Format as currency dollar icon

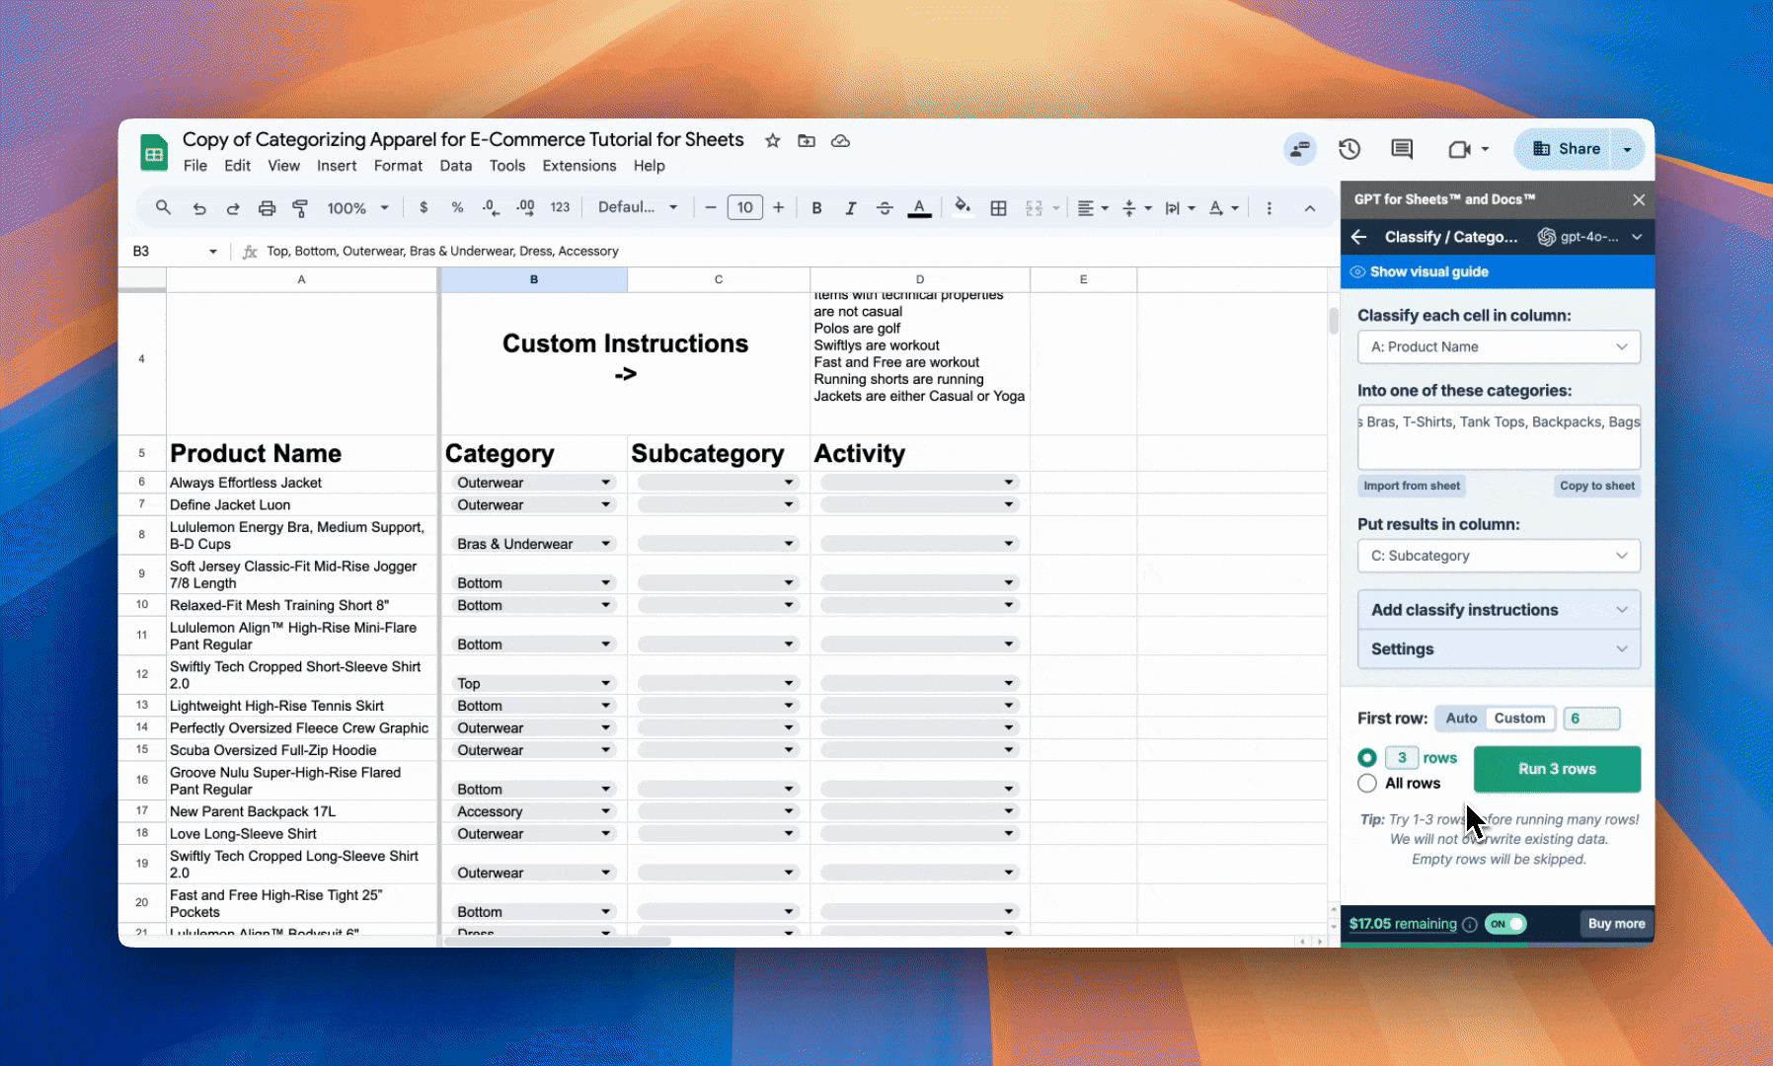[424, 207]
